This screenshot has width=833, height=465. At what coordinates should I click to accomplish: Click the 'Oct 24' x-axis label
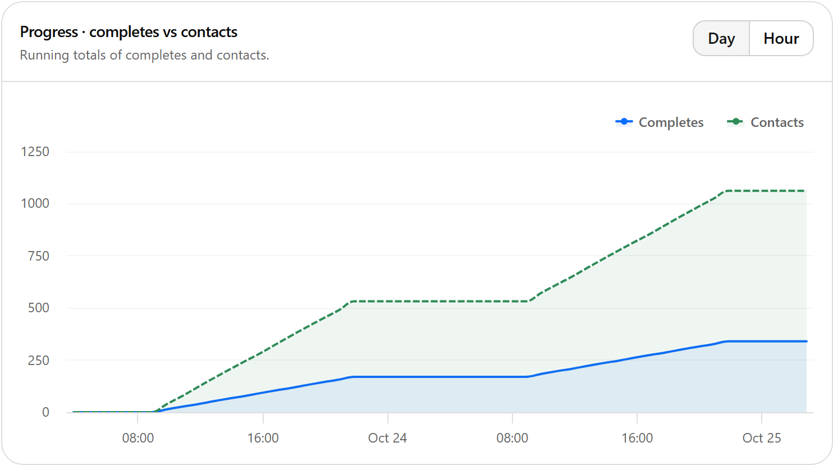tap(387, 438)
